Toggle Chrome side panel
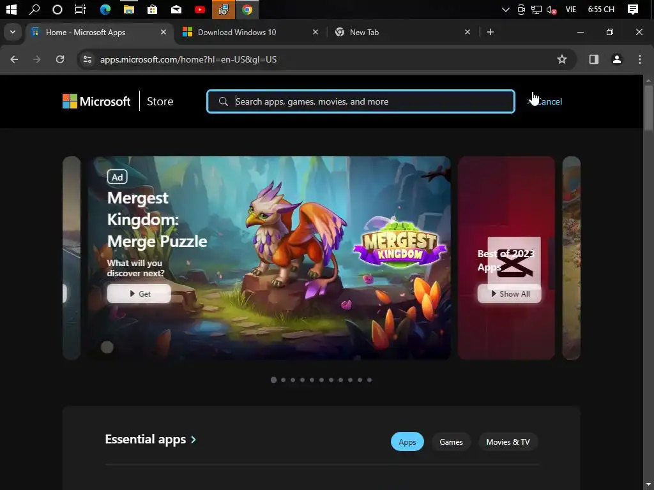 594,59
